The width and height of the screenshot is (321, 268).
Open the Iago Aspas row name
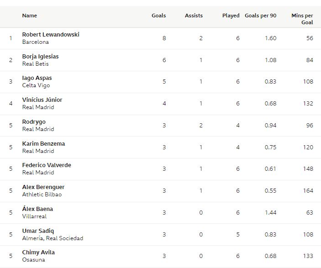(37, 78)
